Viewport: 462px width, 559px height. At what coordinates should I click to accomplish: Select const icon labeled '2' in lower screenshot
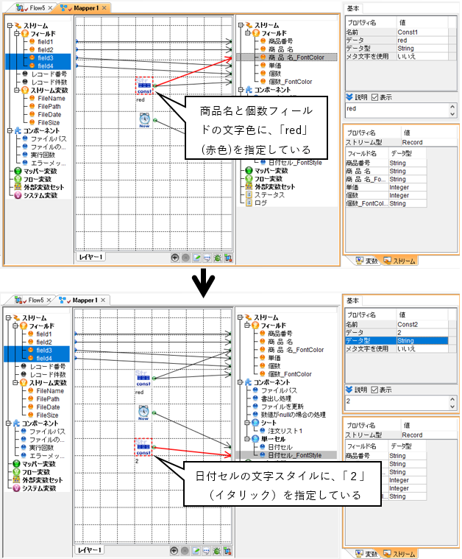coord(143,447)
